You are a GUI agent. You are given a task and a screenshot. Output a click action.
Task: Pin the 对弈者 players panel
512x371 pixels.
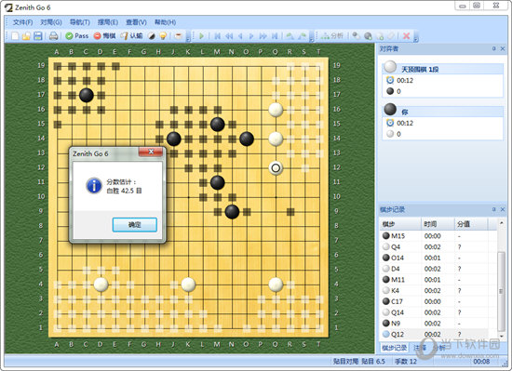[x=494, y=48]
